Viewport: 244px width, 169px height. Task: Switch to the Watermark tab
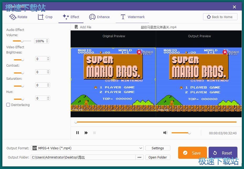click(132, 17)
